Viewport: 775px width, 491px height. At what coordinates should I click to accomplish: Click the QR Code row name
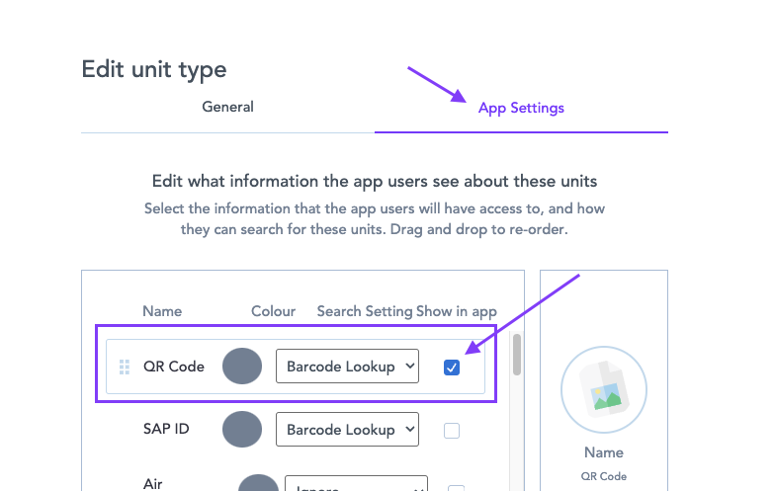[x=174, y=367]
